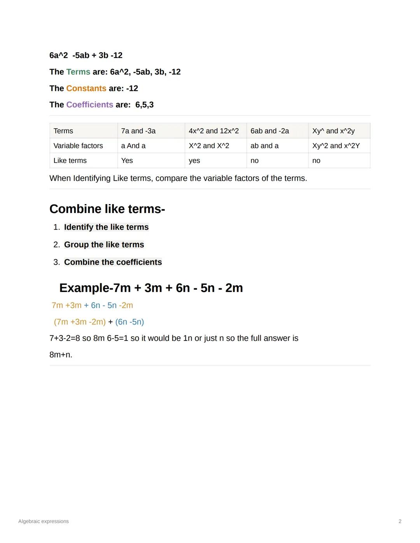Click the purple word "Coefficients"

point(89,105)
